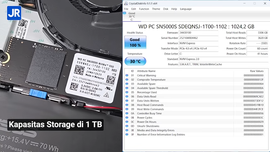
Task: Click the status dot for Number of Error Information Log Entries
Action: [127, 135]
